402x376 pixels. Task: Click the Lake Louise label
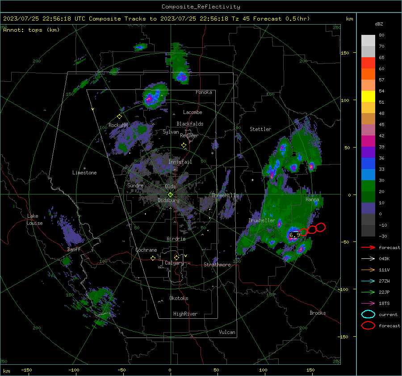34,220
